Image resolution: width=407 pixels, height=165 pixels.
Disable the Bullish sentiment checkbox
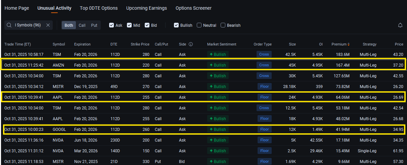coord(176,25)
